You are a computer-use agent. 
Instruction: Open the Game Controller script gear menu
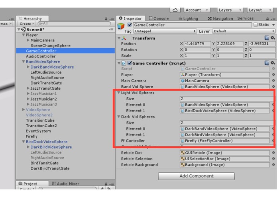coord(273,63)
